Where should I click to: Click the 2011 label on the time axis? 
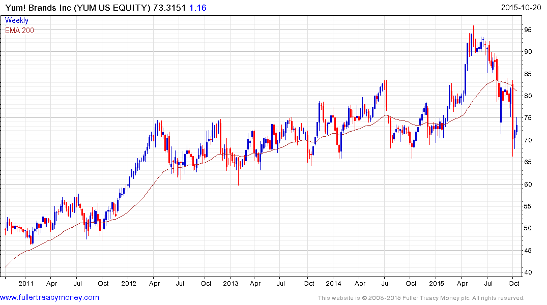(26, 283)
